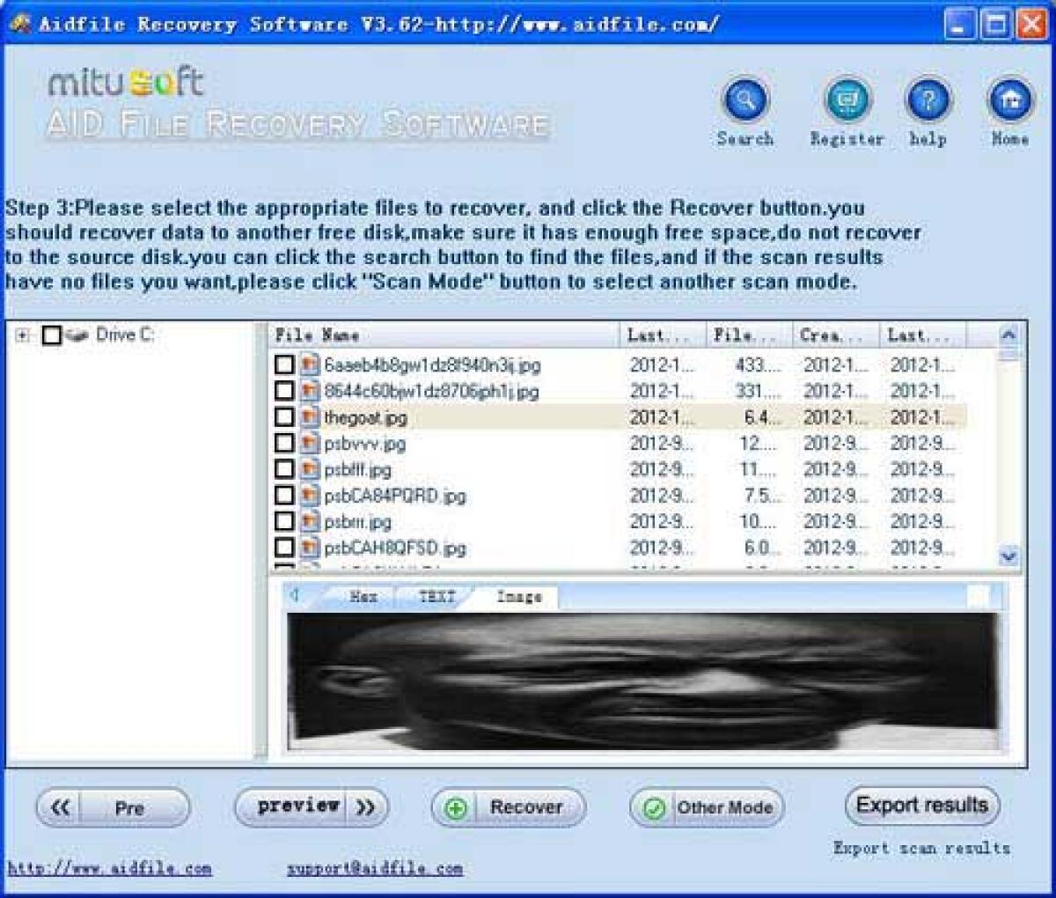Expand the Drive C tree node
Screen dimensions: 1056x898
click(x=23, y=335)
